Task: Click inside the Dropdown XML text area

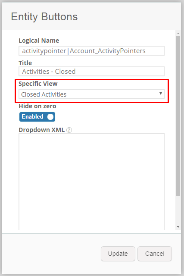Action: 91,182
